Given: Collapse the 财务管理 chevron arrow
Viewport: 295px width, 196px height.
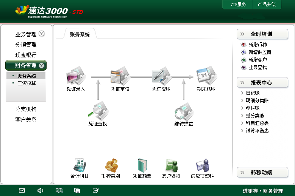Looking at the screenshot, I should 41,65.
